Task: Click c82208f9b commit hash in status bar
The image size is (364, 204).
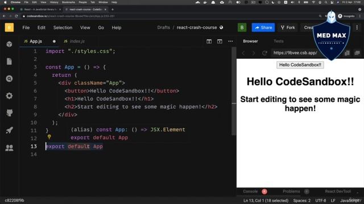Action: coord(14,201)
